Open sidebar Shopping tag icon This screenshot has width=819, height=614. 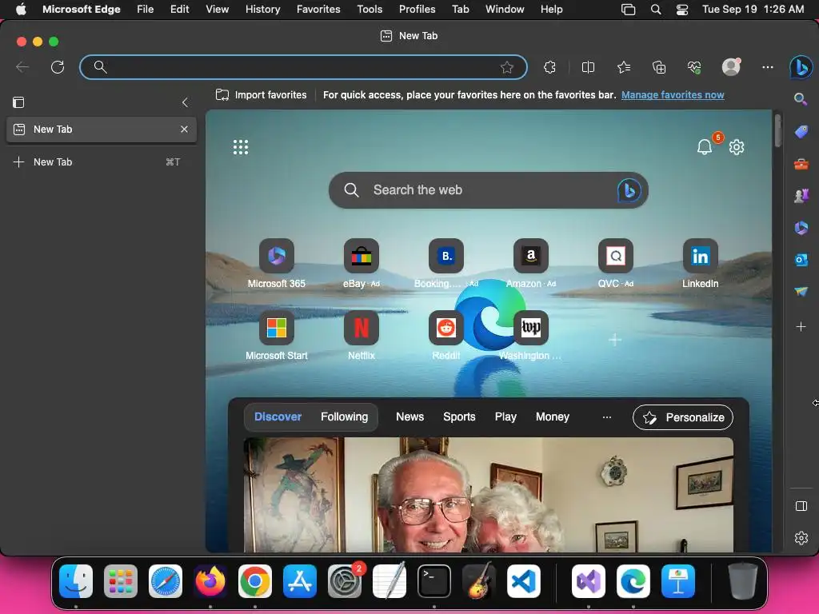tap(801, 131)
